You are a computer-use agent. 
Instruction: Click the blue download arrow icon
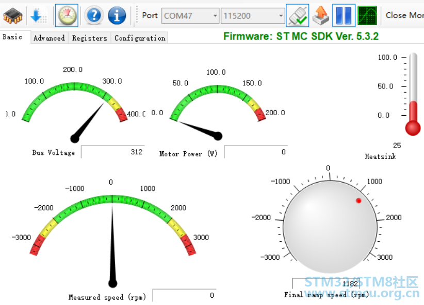pos(39,15)
